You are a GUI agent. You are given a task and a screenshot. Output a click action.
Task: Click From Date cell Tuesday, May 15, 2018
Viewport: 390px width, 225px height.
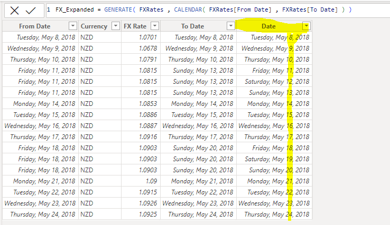[40, 115]
